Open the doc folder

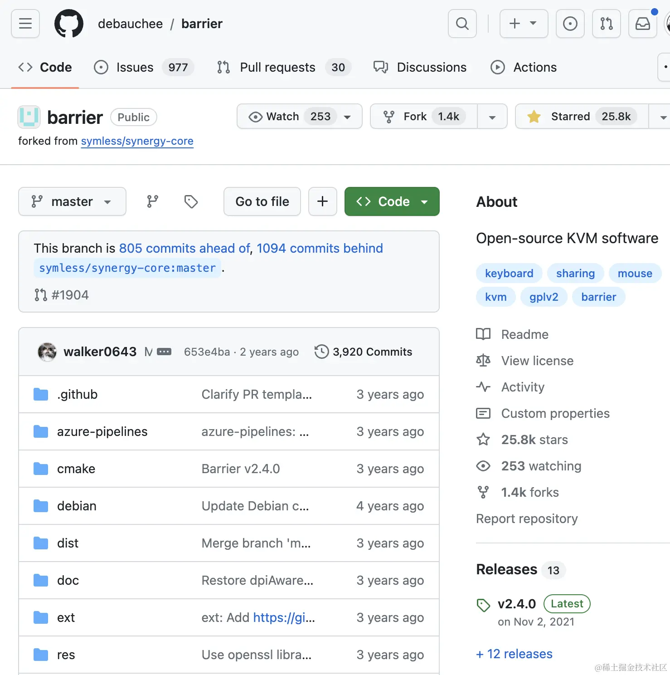coord(68,580)
